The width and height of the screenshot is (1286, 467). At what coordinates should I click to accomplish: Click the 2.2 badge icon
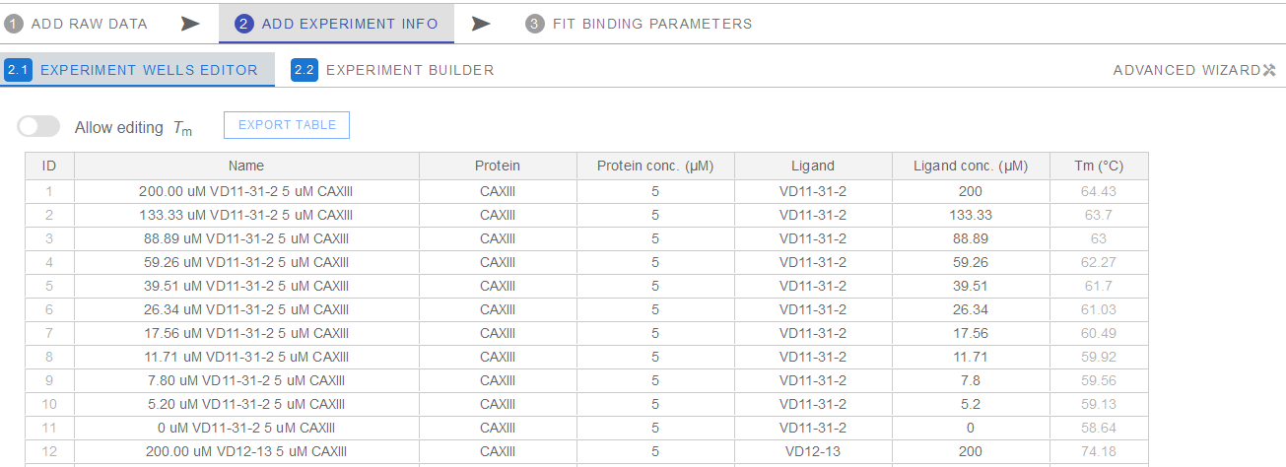[x=305, y=70]
